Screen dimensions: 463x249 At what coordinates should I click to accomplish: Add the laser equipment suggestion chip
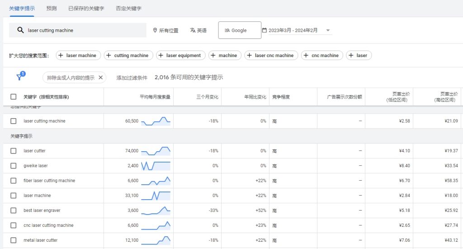point(181,55)
